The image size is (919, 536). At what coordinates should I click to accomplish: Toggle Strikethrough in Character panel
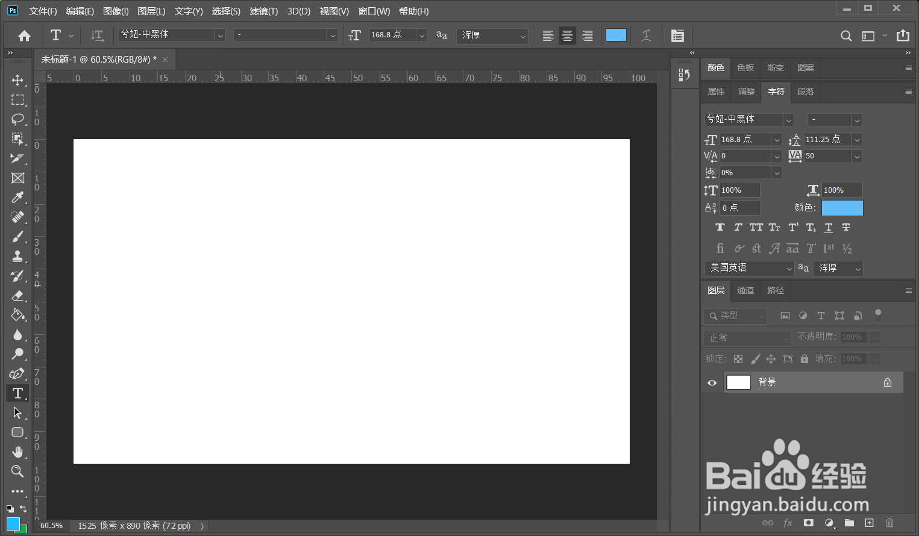pos(846,228)
